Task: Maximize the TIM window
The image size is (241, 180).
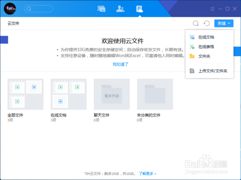Action: click(228, 9)
